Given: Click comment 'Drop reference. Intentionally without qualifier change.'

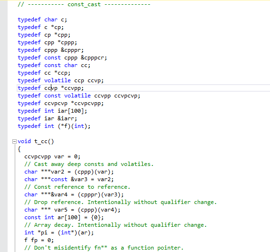Looking at the screenshot, I should click(x=121, y=202).
